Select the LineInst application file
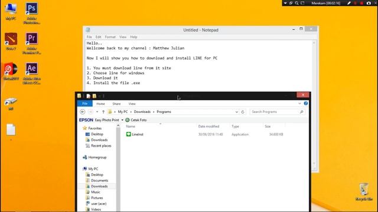Image resolution: width=378 pixels, height=212 pixels. (135, 134)
